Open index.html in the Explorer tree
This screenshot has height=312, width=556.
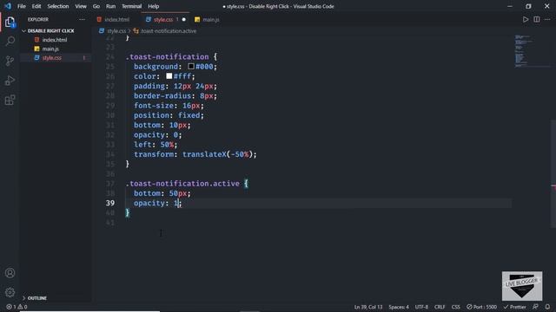point(54,40)
